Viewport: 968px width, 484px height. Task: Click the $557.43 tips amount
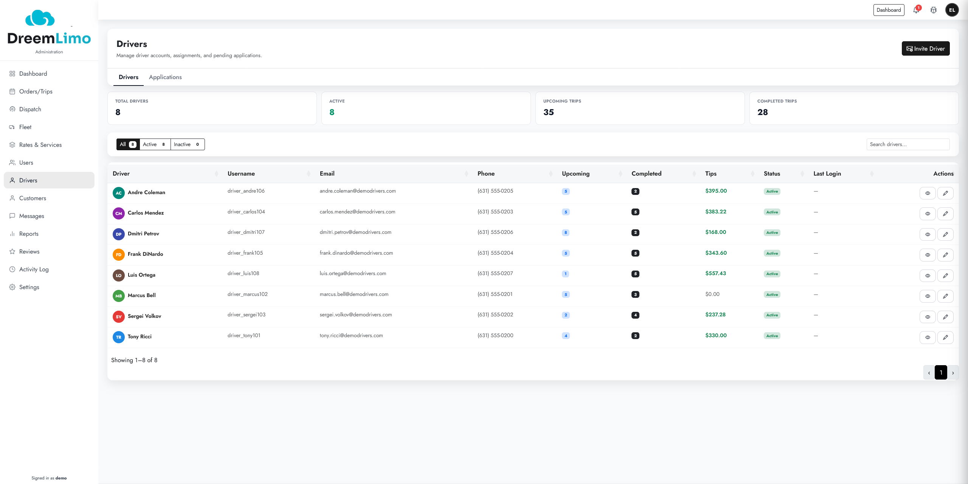(x=715, y=273)
